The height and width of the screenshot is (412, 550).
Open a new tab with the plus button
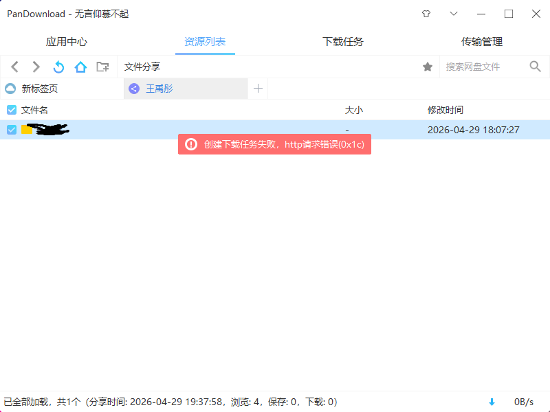coord(258,89)
